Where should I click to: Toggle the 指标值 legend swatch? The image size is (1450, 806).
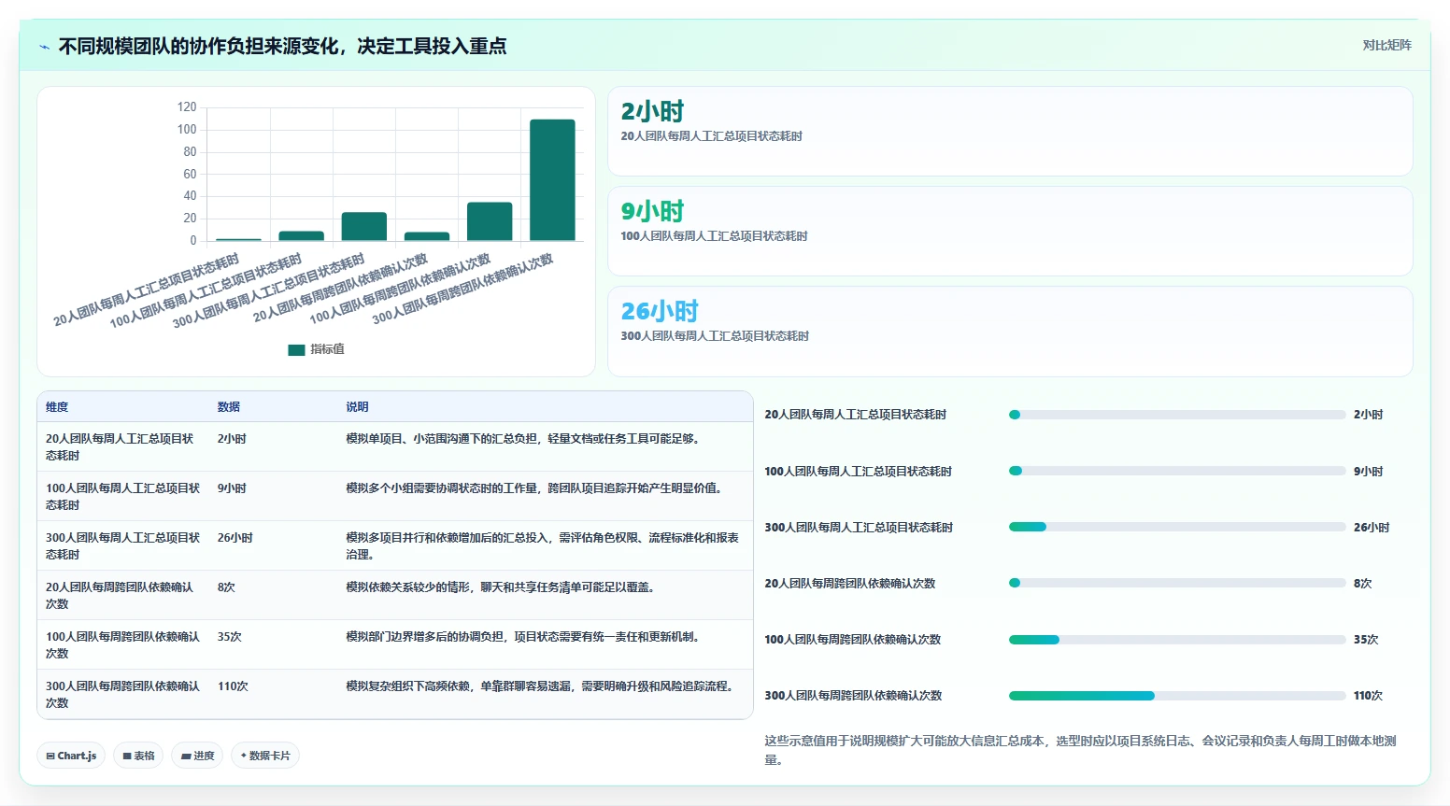point(296,349)
